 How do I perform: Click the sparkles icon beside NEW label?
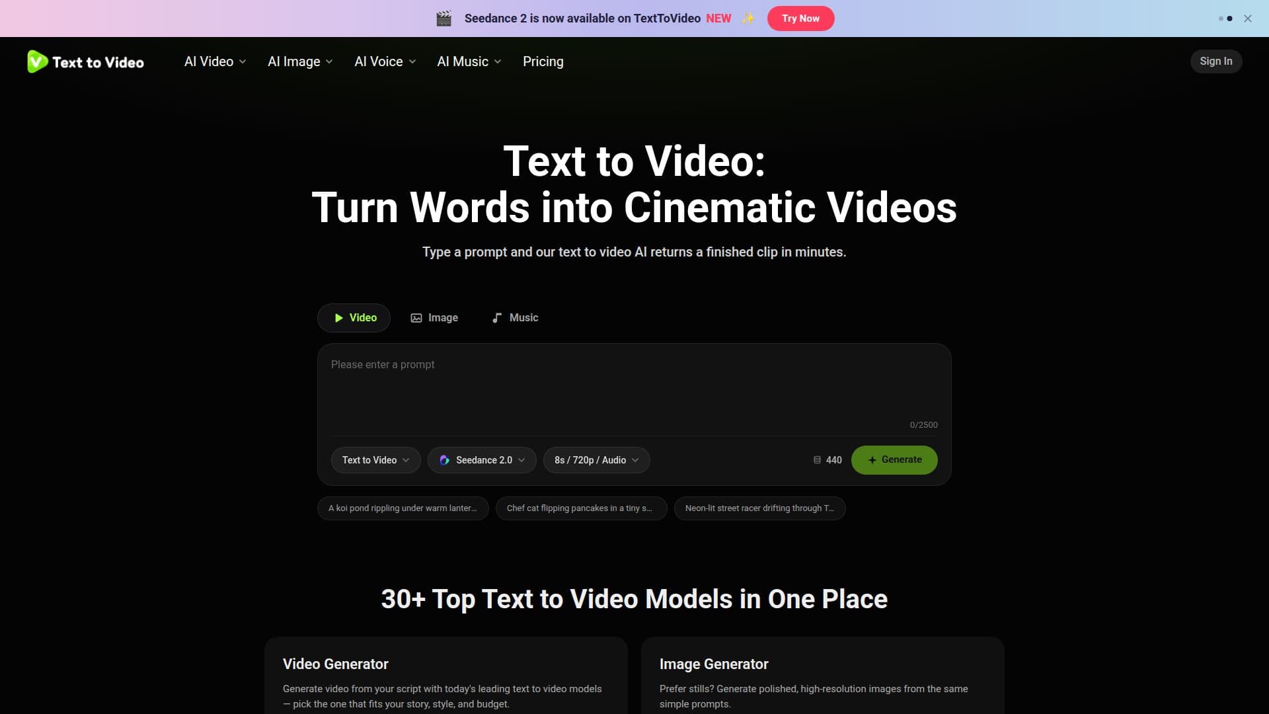pos(748,19)
